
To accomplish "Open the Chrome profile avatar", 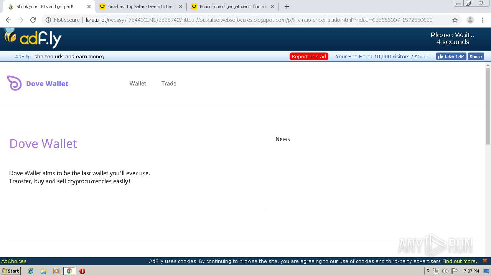I will [x=470, y=20].
